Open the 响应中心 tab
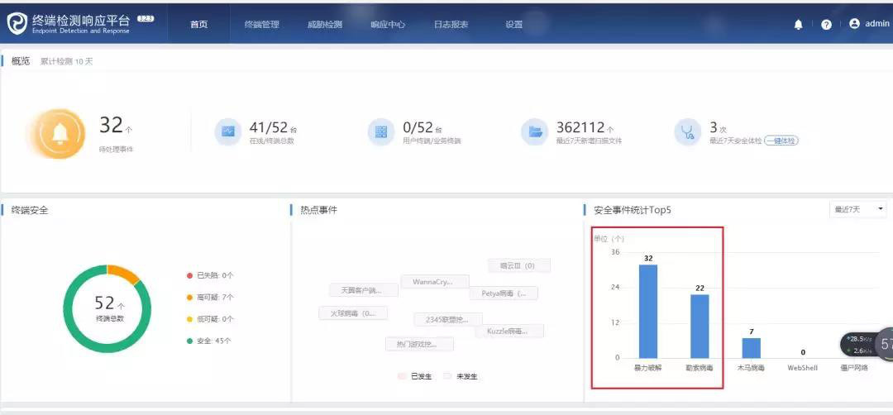This screenshot has height=415, width=893. (388, 24)
